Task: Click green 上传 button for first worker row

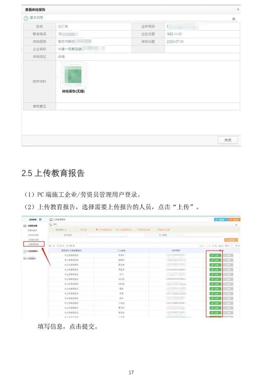Action: (x=215, y=255)
